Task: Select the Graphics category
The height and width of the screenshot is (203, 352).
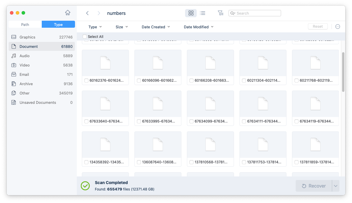Action: pos(42,37)
